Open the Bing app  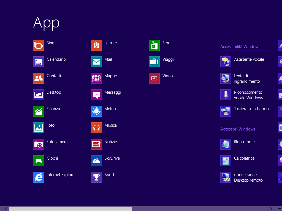pyautogui.click(x=39, y=45)
